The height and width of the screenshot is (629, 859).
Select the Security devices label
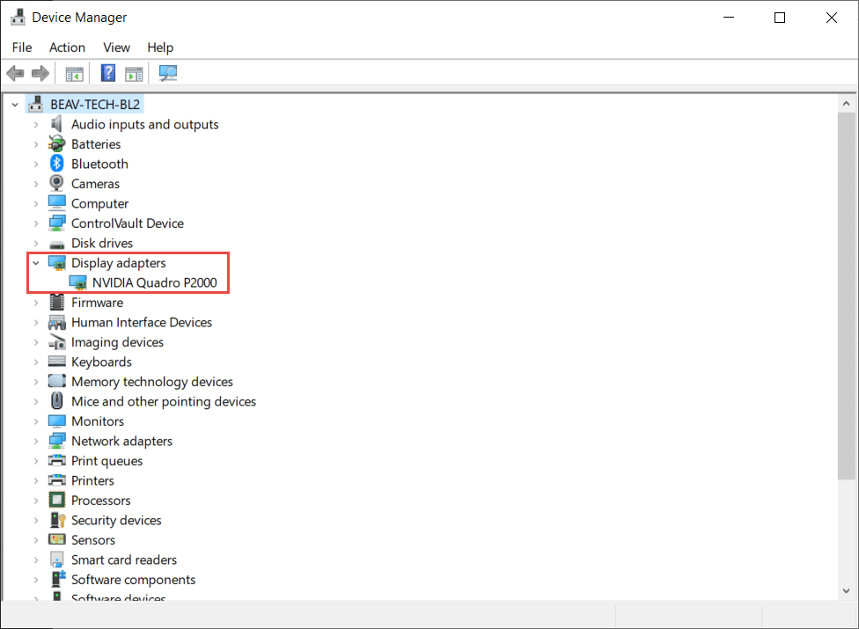pyautogui.click(x=117, y=520)
